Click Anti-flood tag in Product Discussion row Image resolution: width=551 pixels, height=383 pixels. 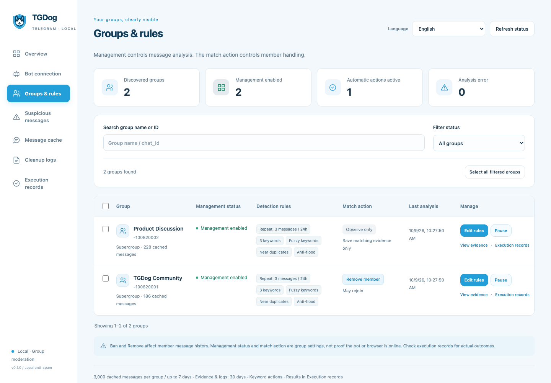[306, 252]
